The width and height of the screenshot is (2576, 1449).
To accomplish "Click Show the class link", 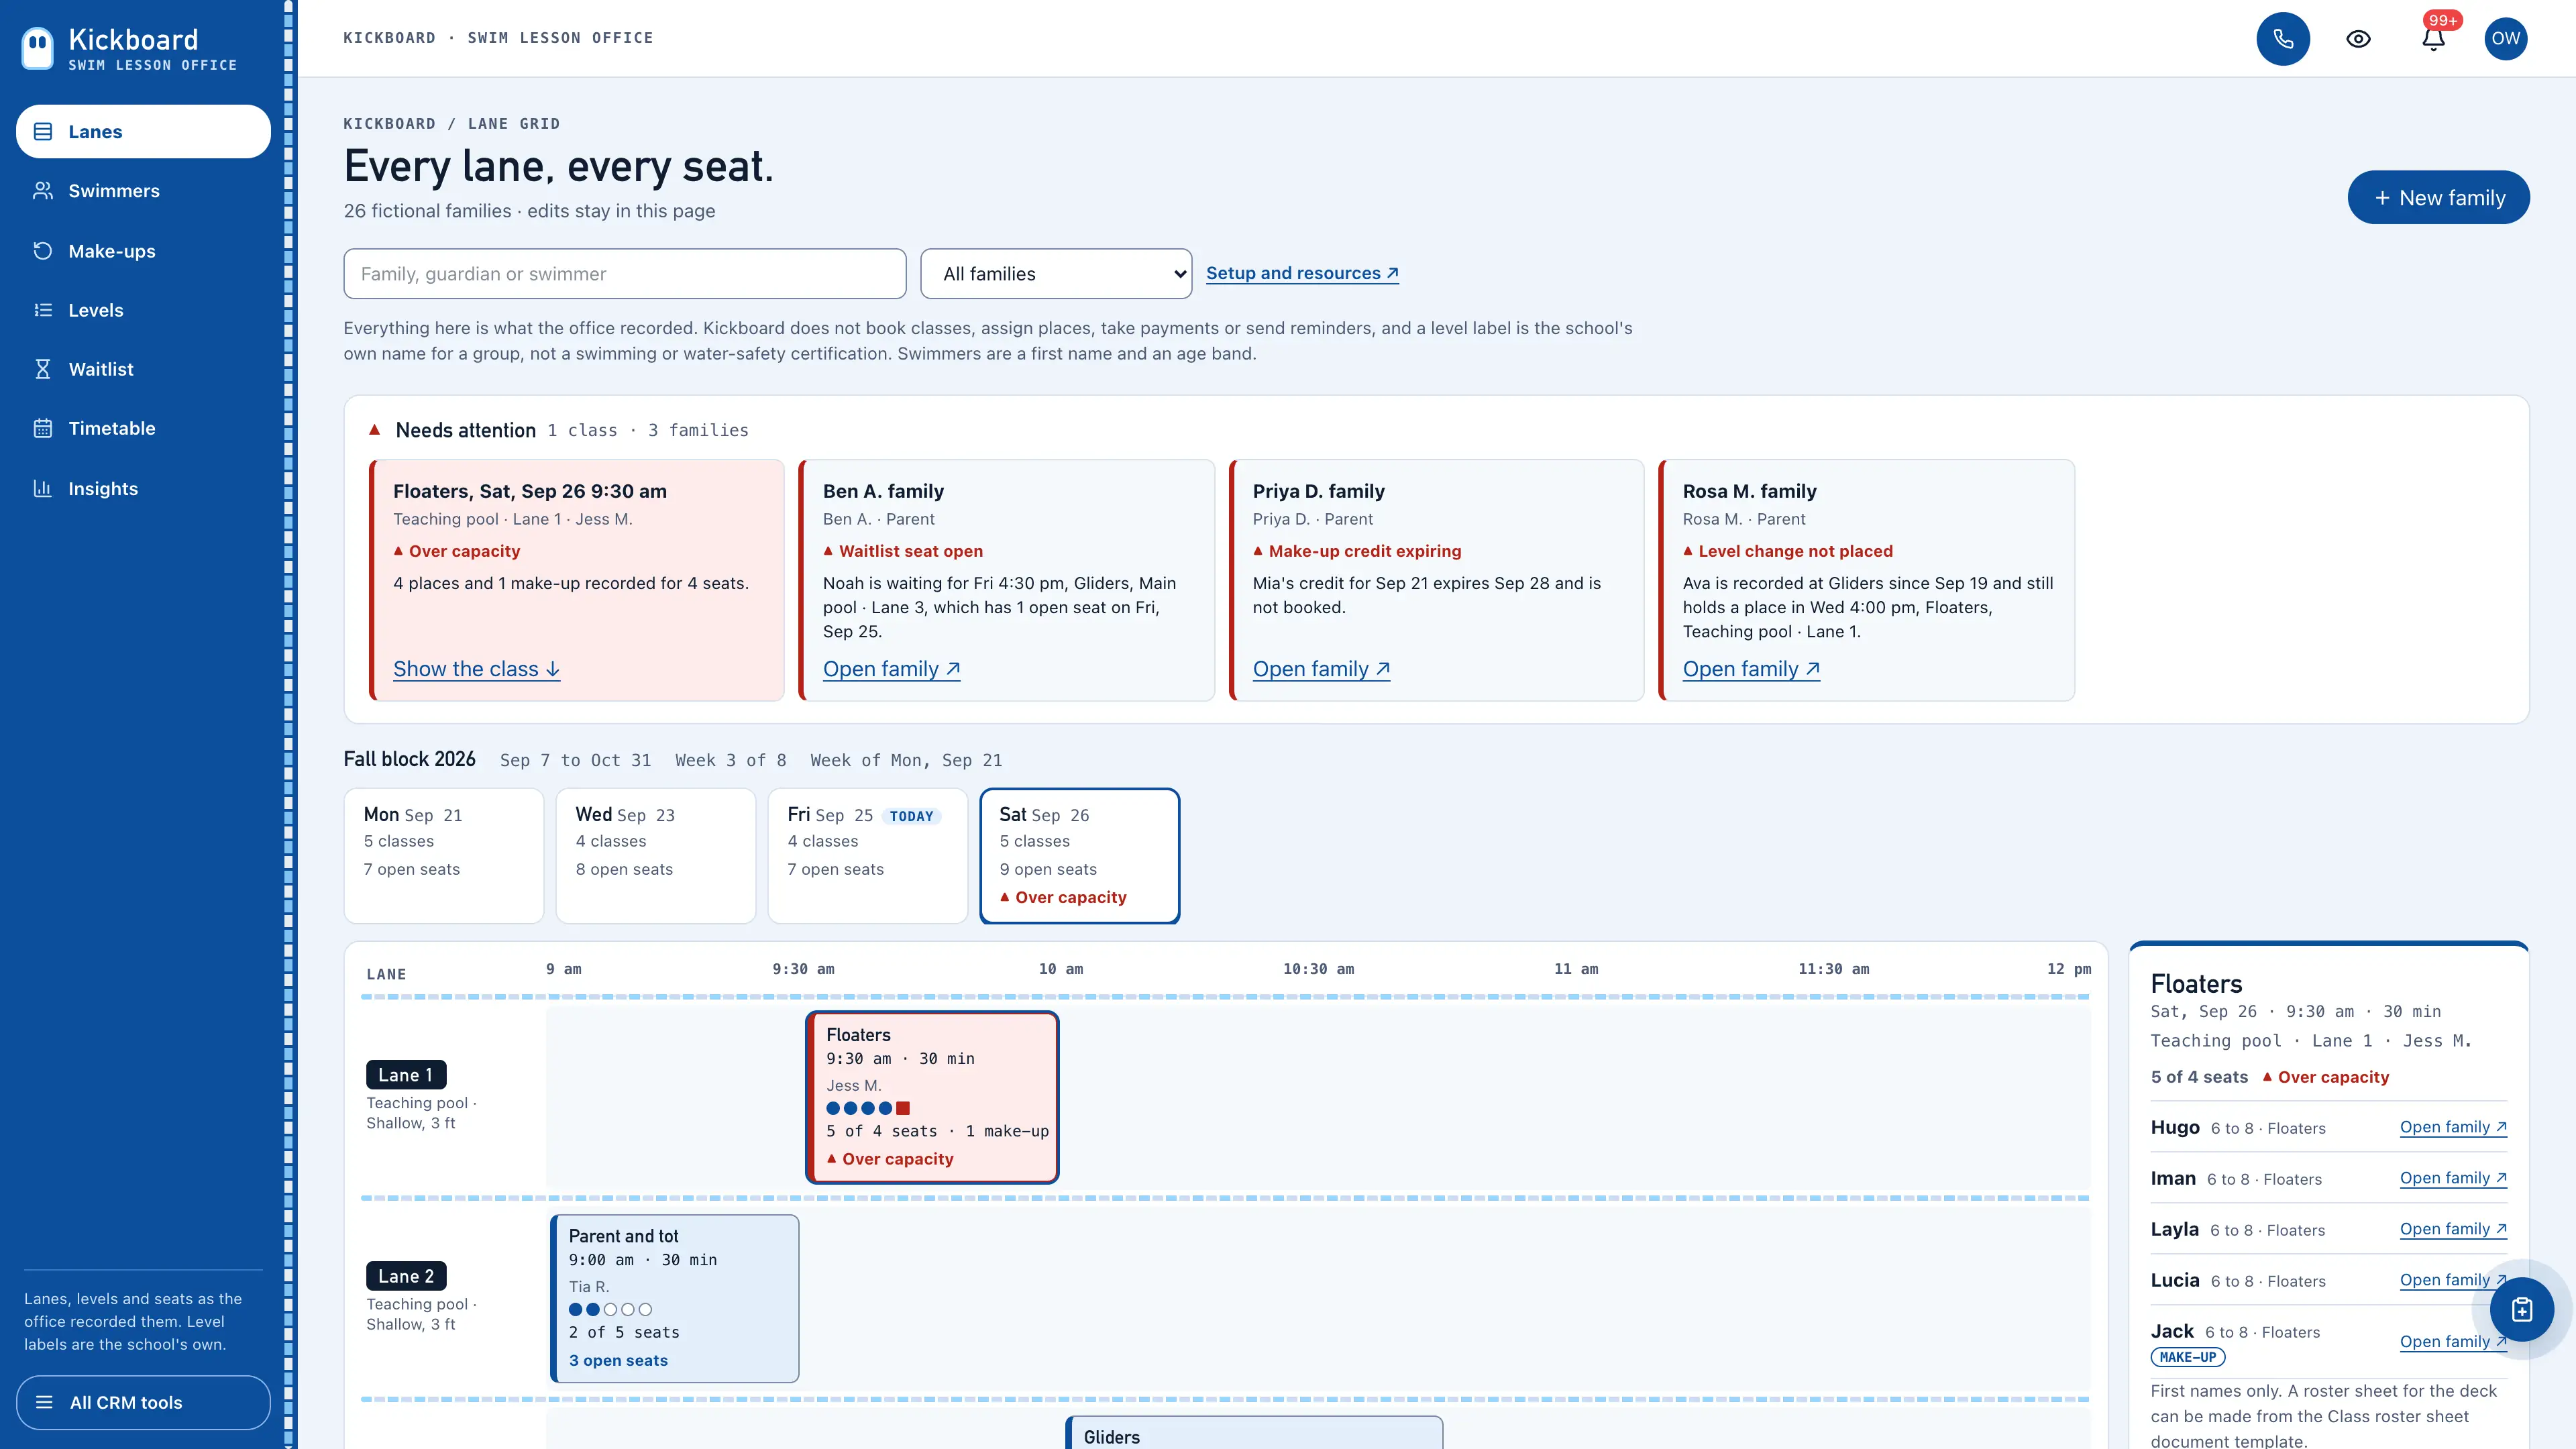I will (476, 669).
